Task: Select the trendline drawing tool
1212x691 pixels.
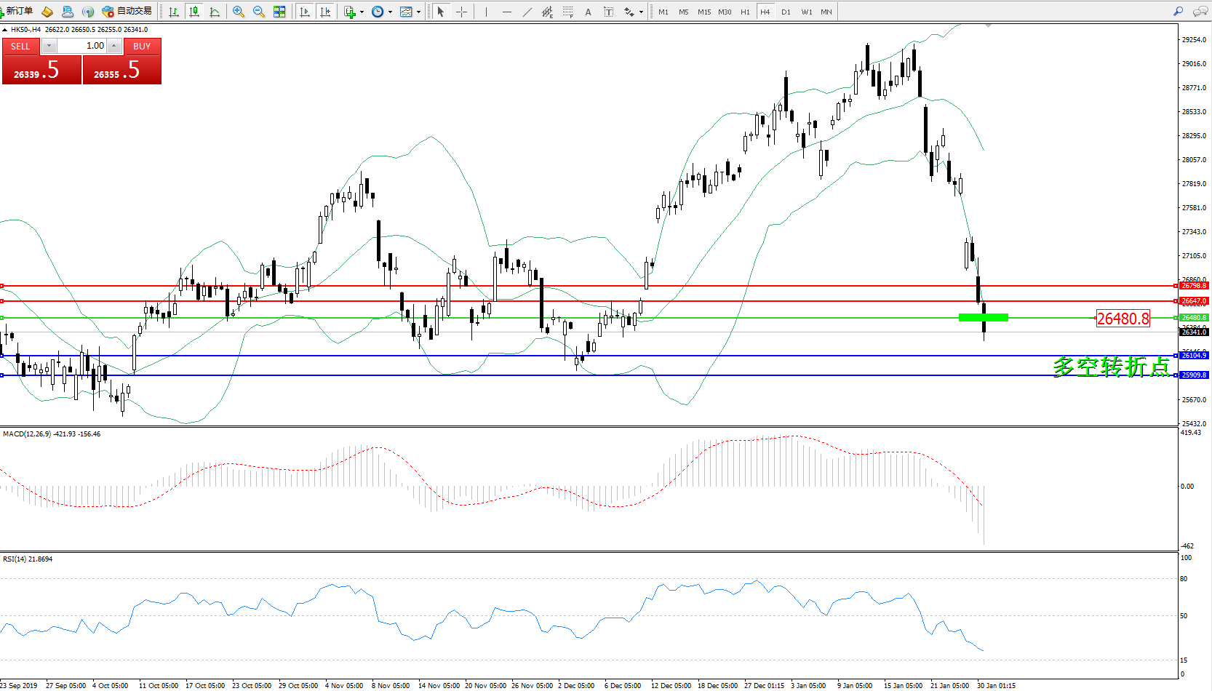Action: point(527,12)
